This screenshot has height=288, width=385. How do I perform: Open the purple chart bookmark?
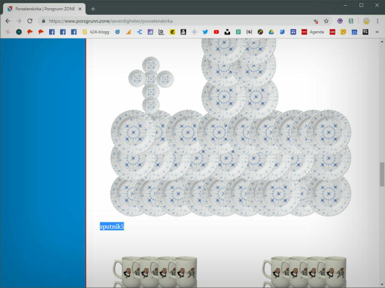pos(150,32)
